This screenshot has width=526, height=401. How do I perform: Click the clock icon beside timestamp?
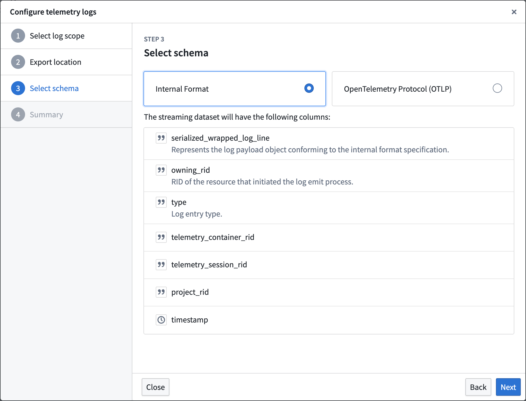tap(161, 320)
